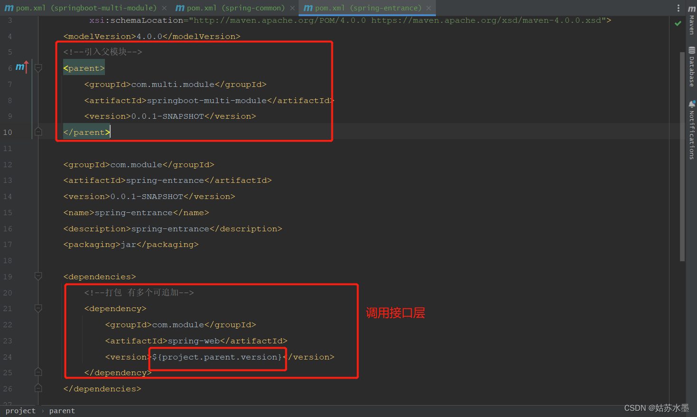Open the Maven tool window

tap(692, 20)
